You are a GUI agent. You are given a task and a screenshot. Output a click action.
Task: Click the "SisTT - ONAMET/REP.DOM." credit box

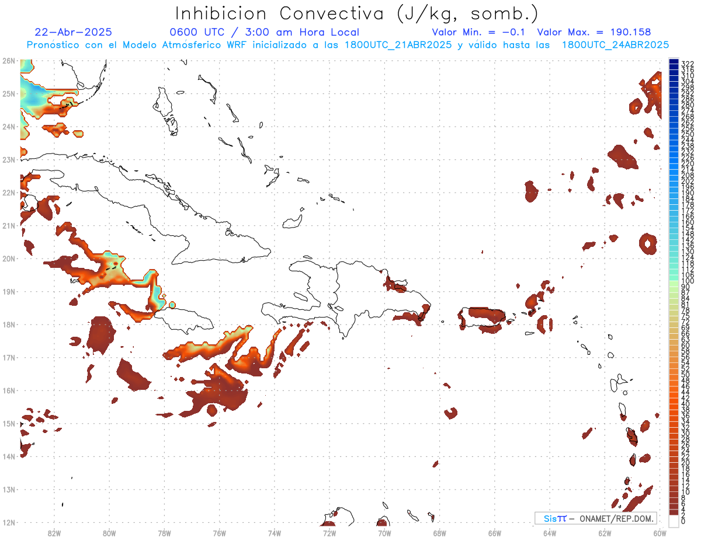(x=596, y=518)
